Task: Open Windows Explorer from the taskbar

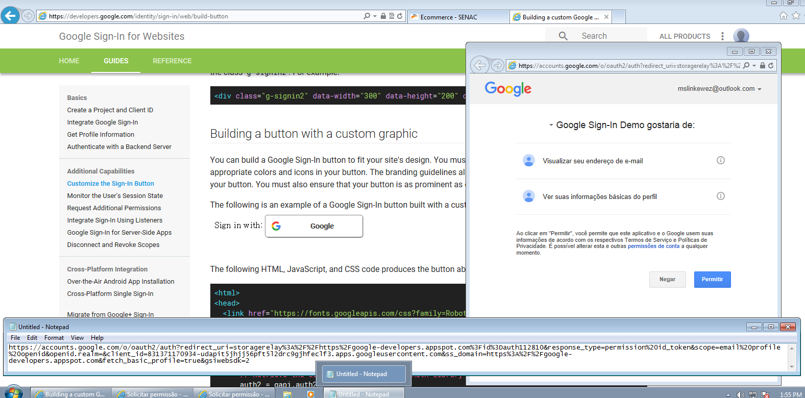Action: (287, 394)
